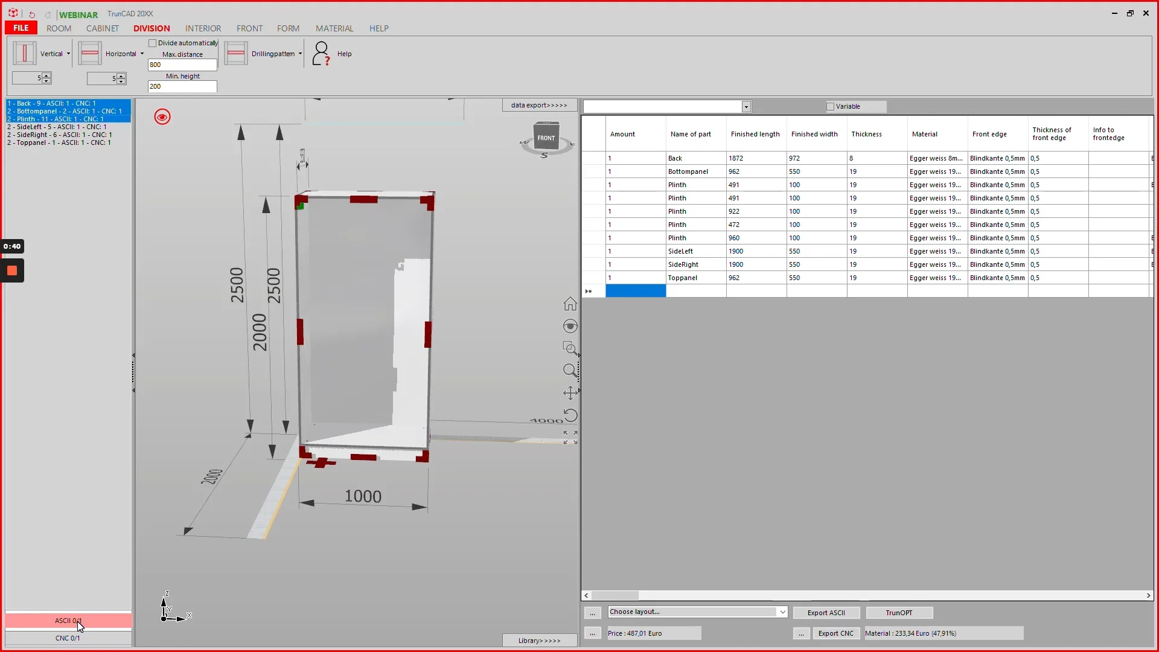Viewport: 1159px width, 652px height.
Task: Switch to the MATERIAL tab
Action: pos(334,28)
